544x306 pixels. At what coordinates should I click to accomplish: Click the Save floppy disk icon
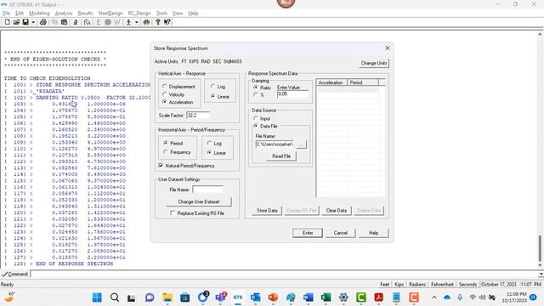click(25, 22)
